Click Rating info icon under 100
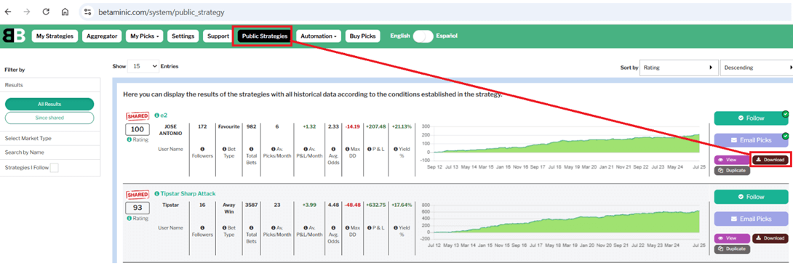The height and width of the screenshot is (268, 793). (x=129, y=139)
